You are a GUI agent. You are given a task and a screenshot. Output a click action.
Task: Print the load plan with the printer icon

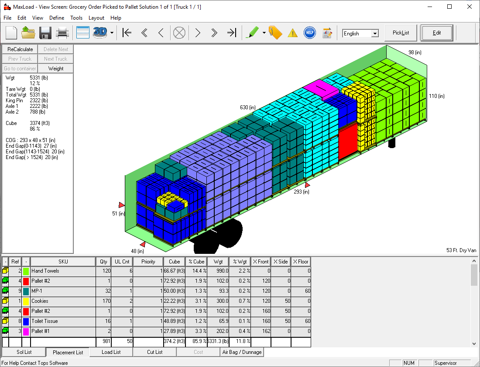click(x=62, y=33)
